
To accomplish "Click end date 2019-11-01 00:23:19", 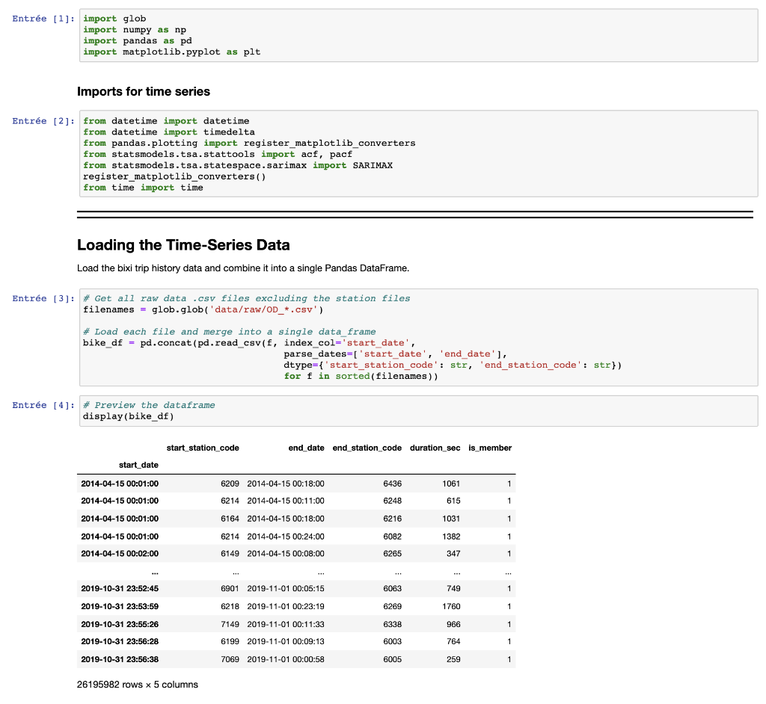I will 286,606.
